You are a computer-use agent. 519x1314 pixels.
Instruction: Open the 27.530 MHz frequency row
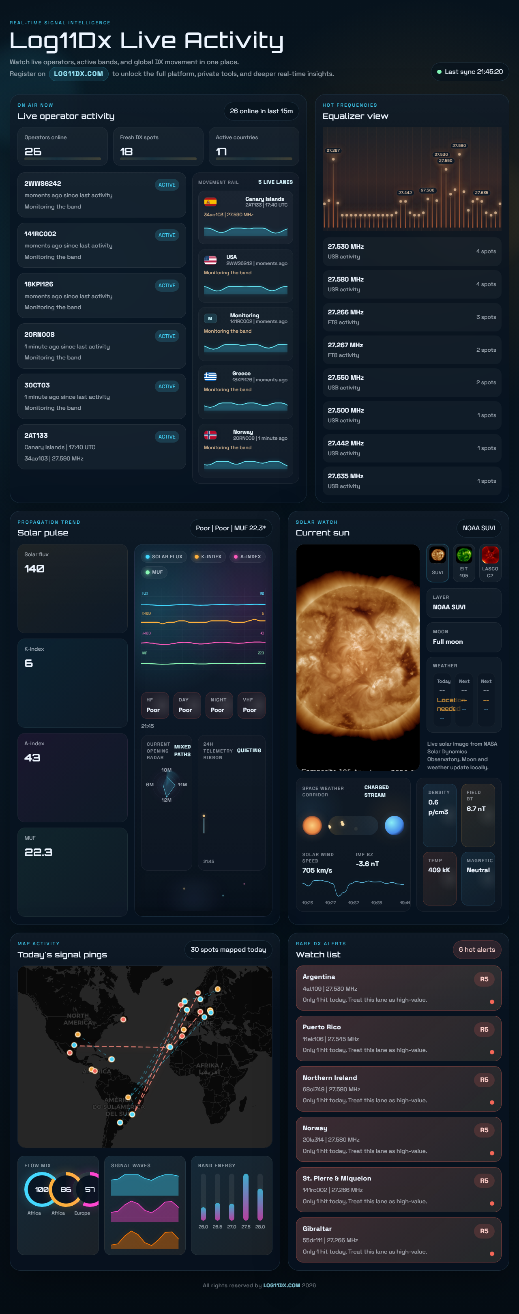[x=412, y=252]
